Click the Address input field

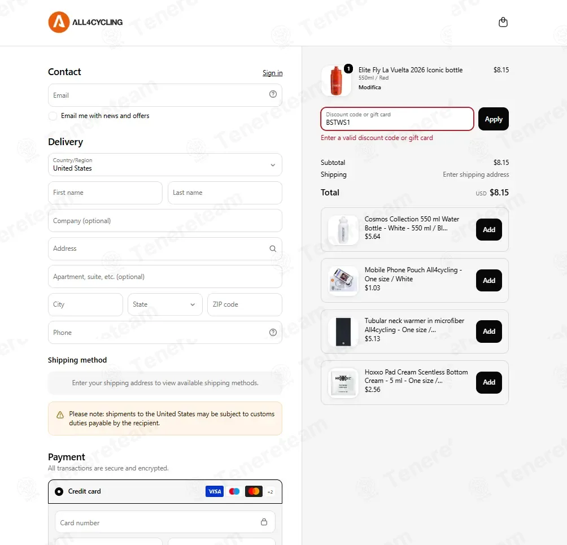(165, 248)
